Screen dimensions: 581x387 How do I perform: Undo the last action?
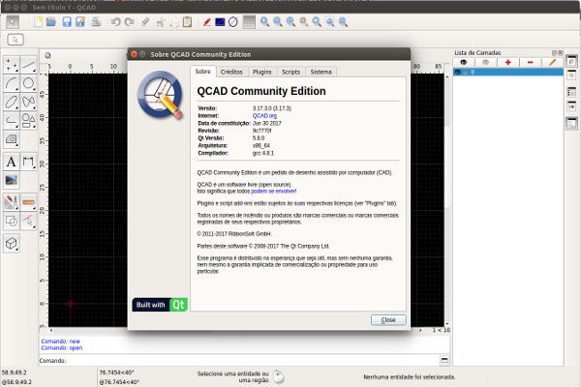click(115, 22)
